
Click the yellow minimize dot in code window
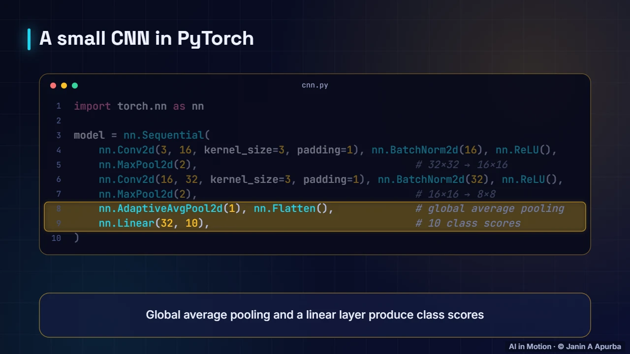click(64, 86)
